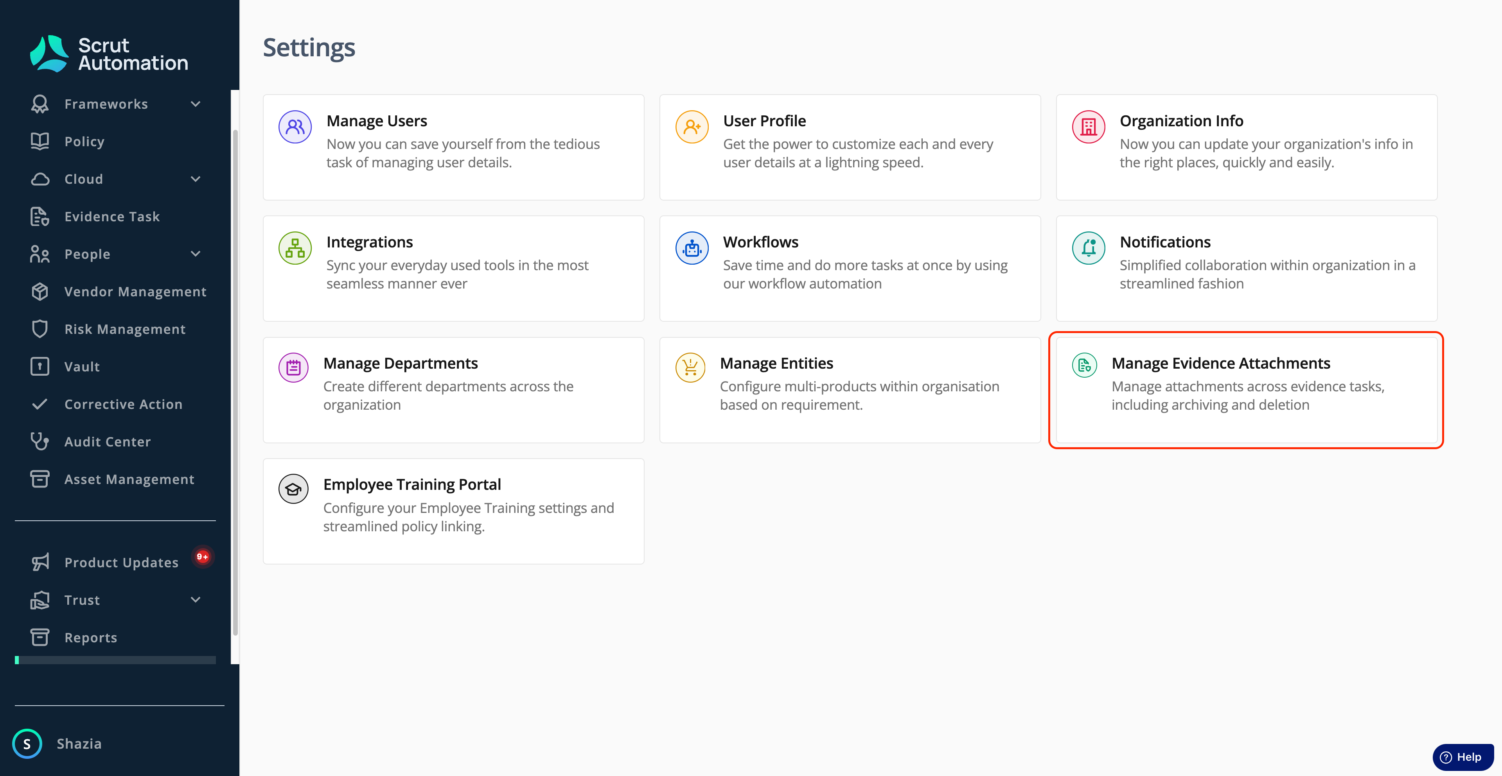Click the User Profile orange icon

[692, 127]
